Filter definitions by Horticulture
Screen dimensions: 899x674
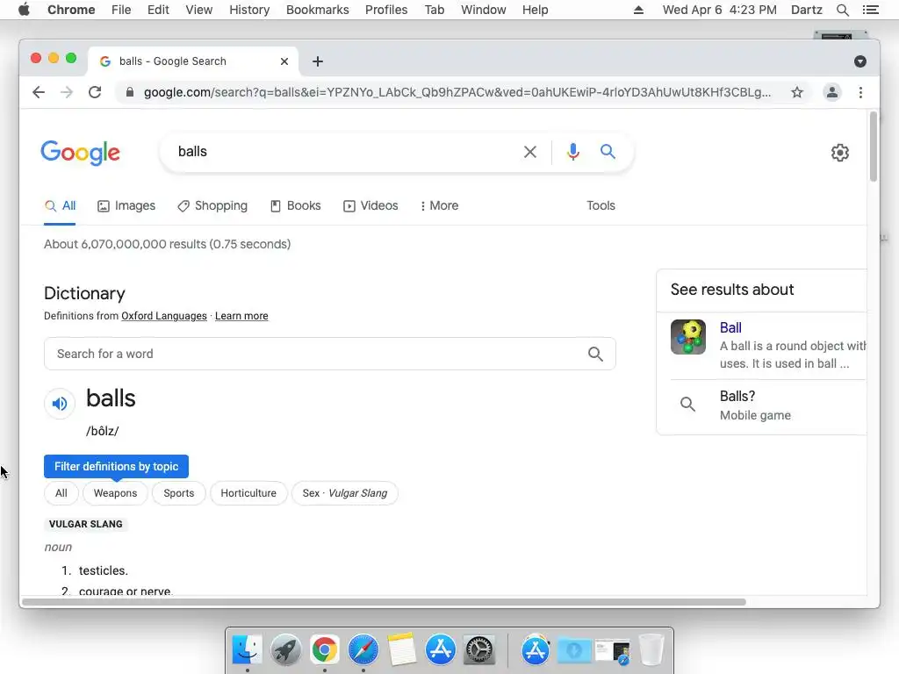tap(248, 493)
